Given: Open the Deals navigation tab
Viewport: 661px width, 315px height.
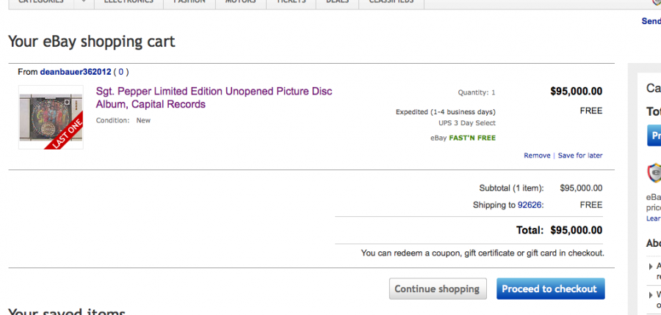Looking at the screenshot, I should tap(337, 1).
